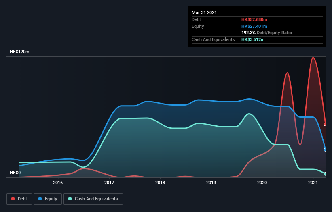
Task: Click the 2021 x-axis label
Action: tap(313, 183)
